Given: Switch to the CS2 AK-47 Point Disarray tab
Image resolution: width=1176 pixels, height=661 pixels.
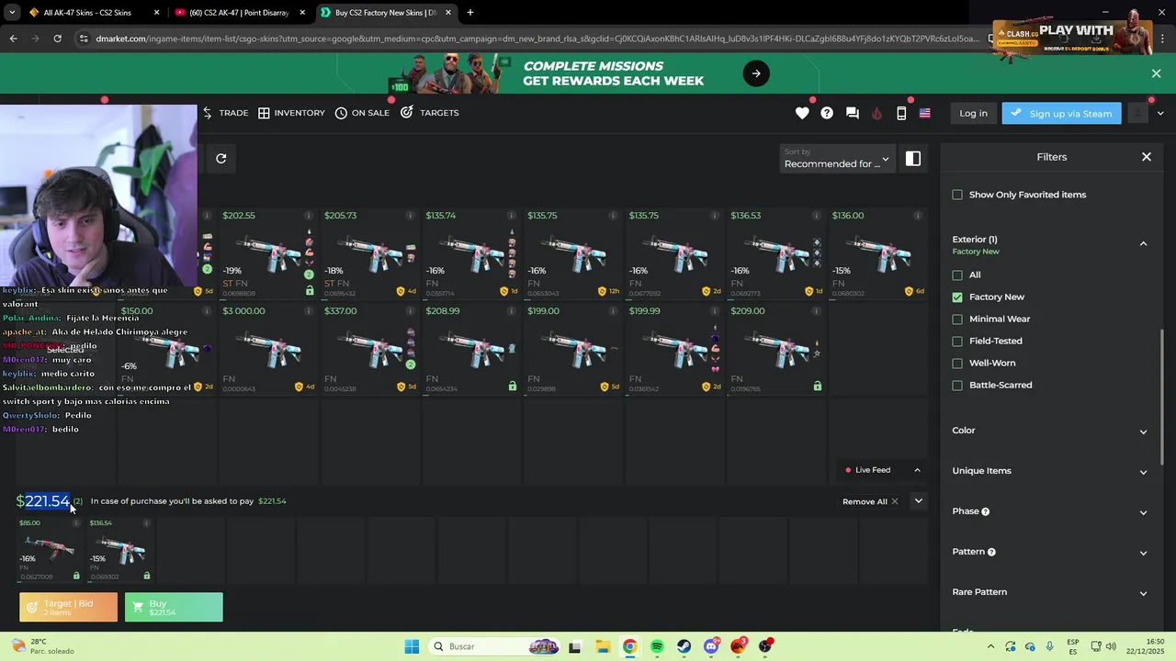Looking at the screenshot, I should (x=240, y=13).
